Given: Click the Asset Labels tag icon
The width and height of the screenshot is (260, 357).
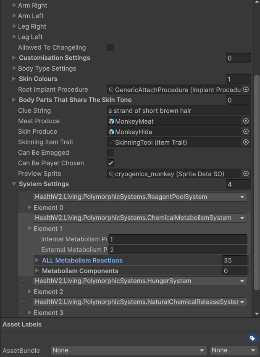Looking at the screenshot, I should [x=252, y=338].
